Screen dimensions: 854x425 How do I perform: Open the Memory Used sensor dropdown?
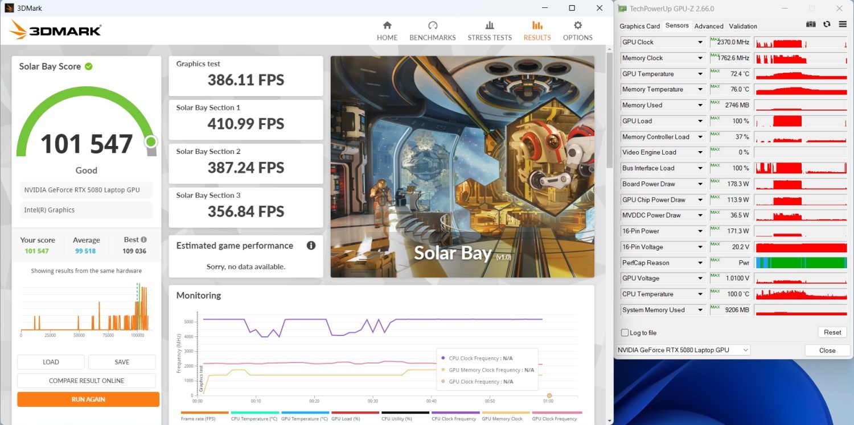[x=700, y=105]
